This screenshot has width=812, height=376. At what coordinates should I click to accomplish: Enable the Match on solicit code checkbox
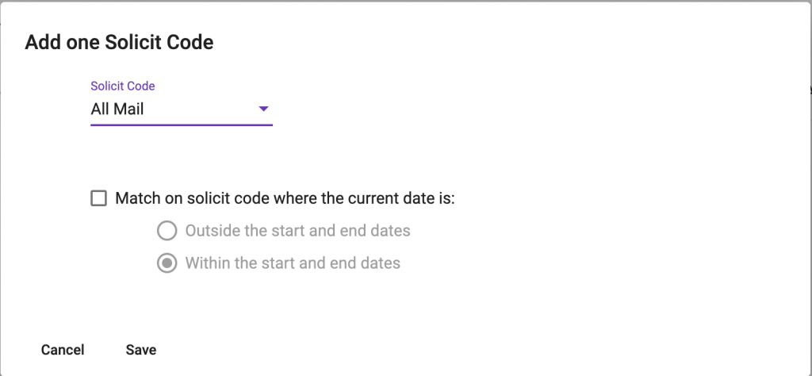98,198
